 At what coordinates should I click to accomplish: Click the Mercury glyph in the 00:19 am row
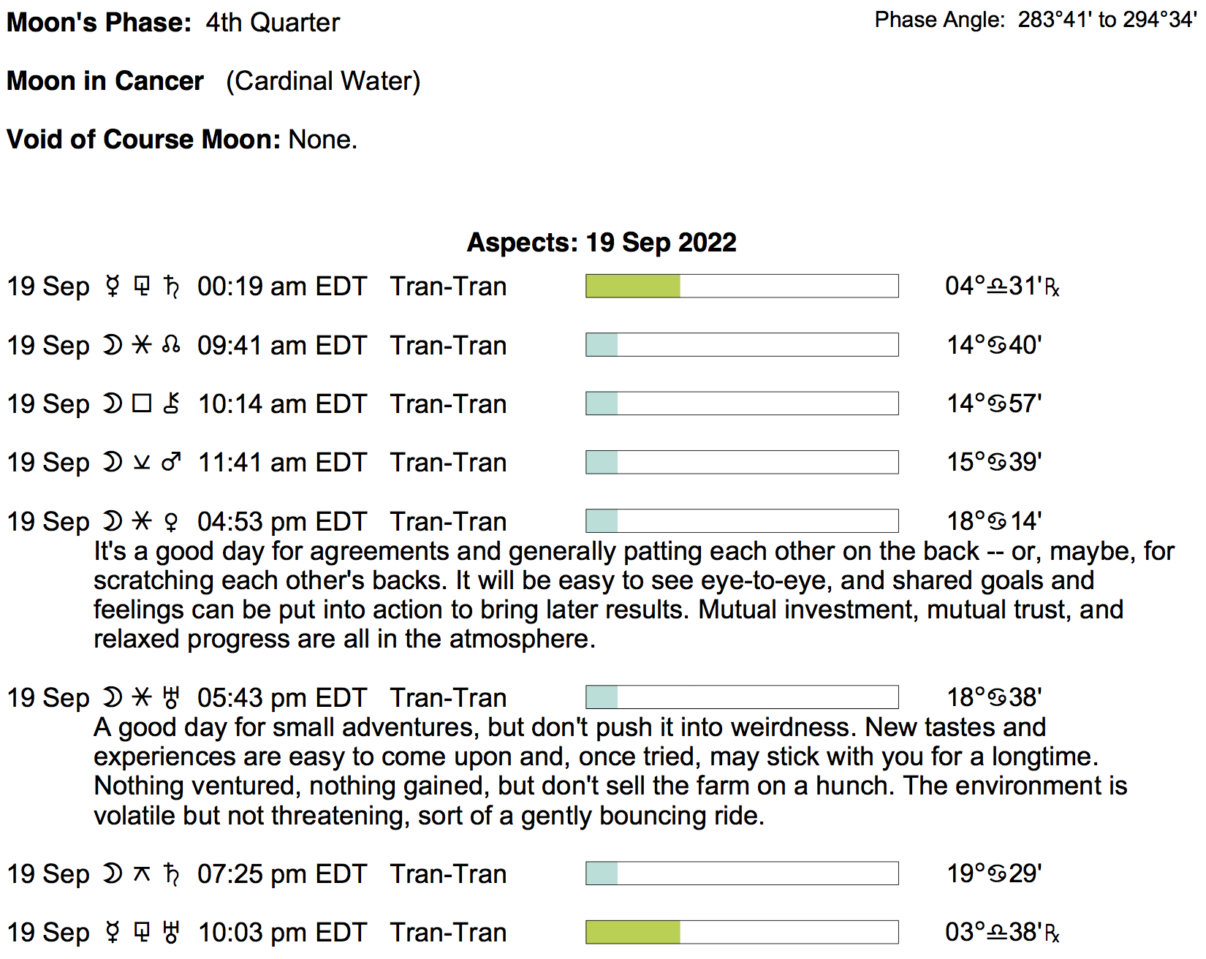[x=113, y=286]
